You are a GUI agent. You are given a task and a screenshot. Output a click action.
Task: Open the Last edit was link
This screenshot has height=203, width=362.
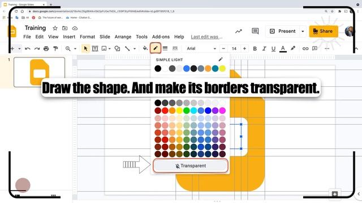click(x=206, y=37)
